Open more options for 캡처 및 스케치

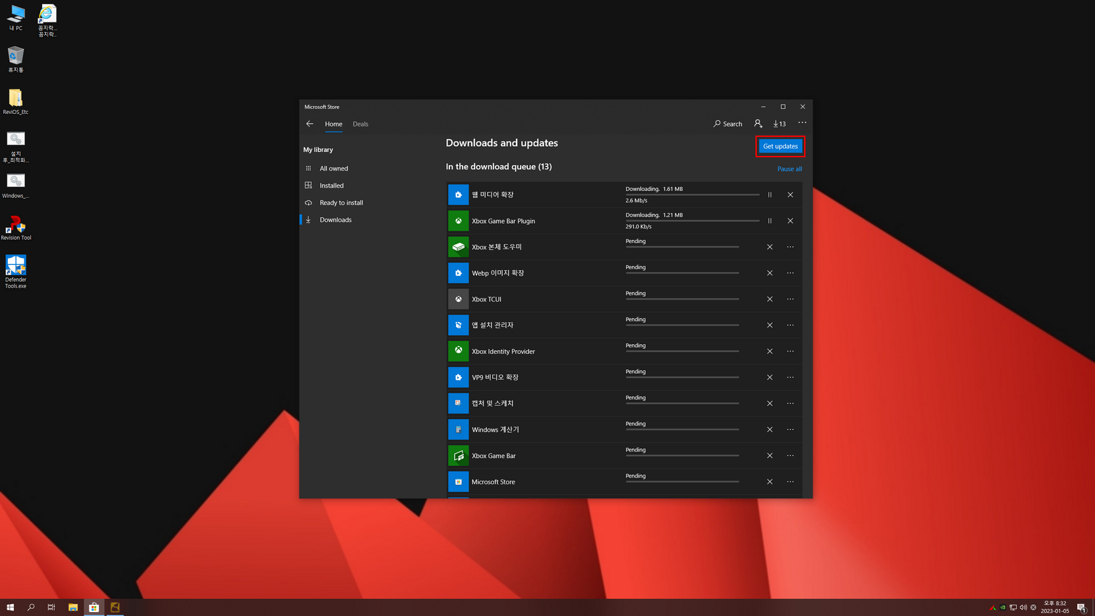tap(790, 403)
